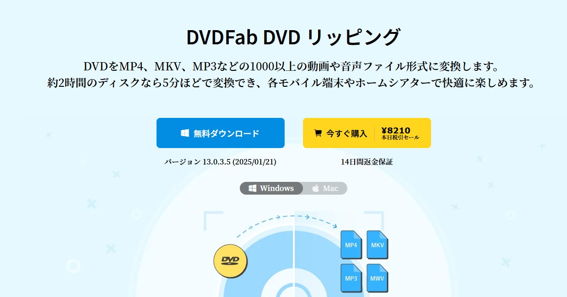Click the DVDFab DVD リッピング heading

(x=293, y=37)
